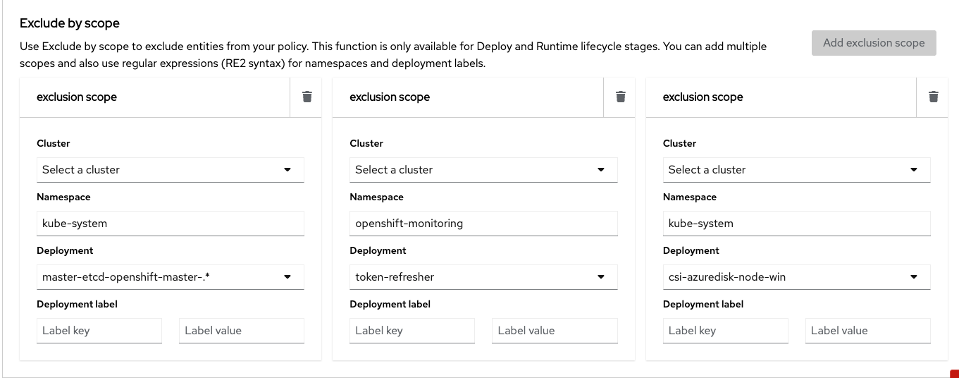Viewport: 959px width, 378px height.
Task: Open cluster dropdown in openshift-monitoring scope
Action: pyautogui.click(x=483, y=170)
